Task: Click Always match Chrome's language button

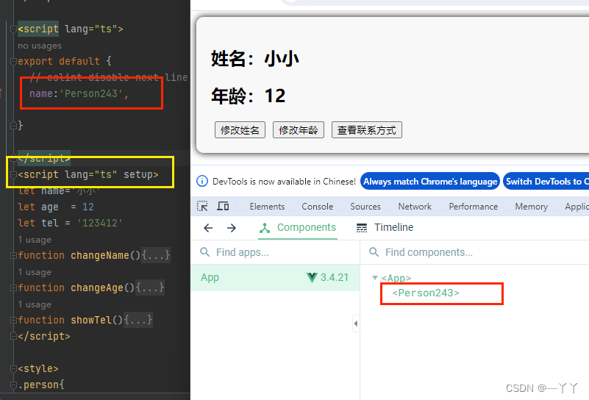Action: pyautogui.click(x=430, y=182)
